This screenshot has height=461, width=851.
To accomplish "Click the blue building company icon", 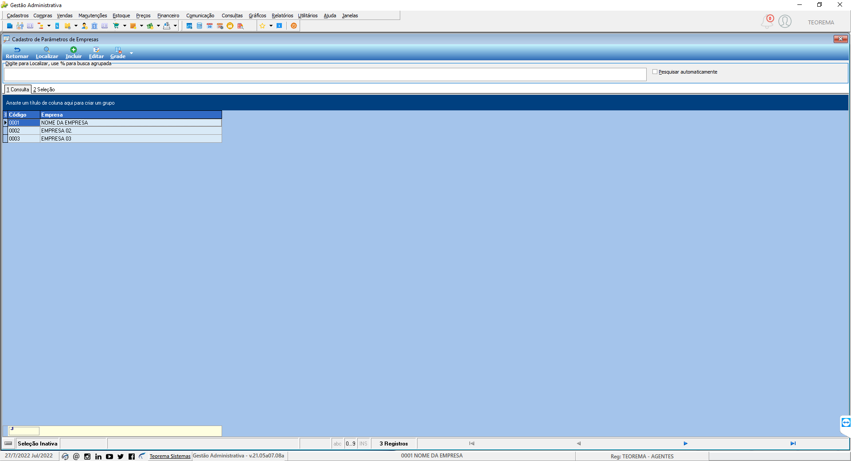I will tap(10, 26).
